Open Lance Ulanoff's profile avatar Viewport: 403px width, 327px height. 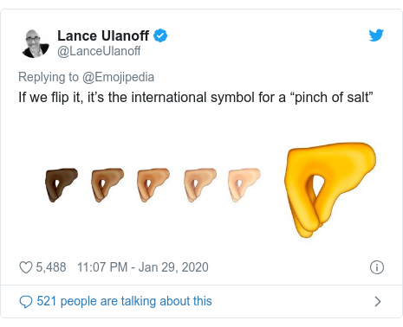point(36,43)
